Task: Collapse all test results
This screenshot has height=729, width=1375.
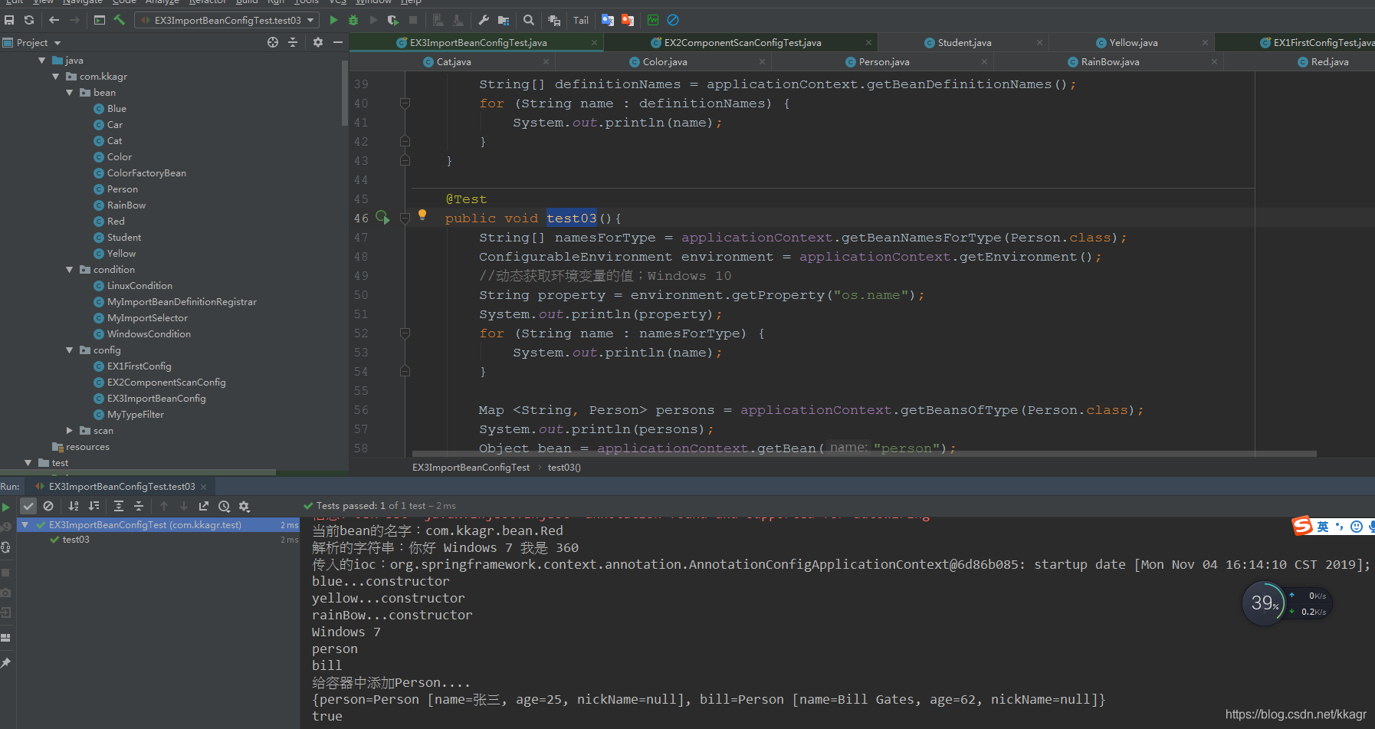Action: (139, 506)
